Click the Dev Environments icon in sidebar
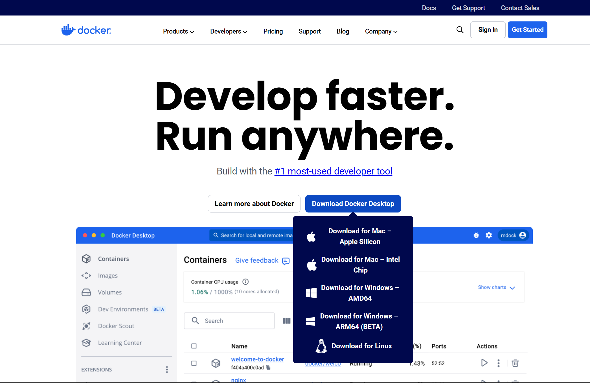 coord(86,309)
